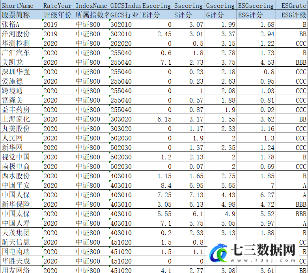This screenshot has width=308, height=273.
Task: Select the 中国人寿 stock name cell
Action: pos(21,223)
